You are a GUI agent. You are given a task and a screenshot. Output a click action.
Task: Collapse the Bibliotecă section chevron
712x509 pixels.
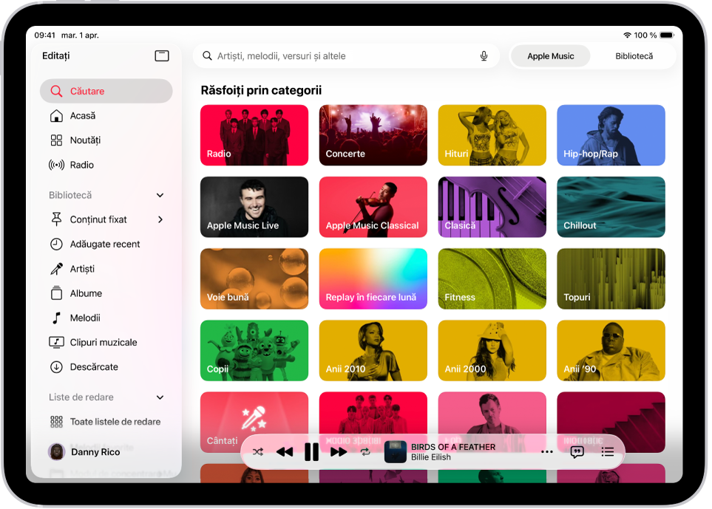tap(160, 195)
